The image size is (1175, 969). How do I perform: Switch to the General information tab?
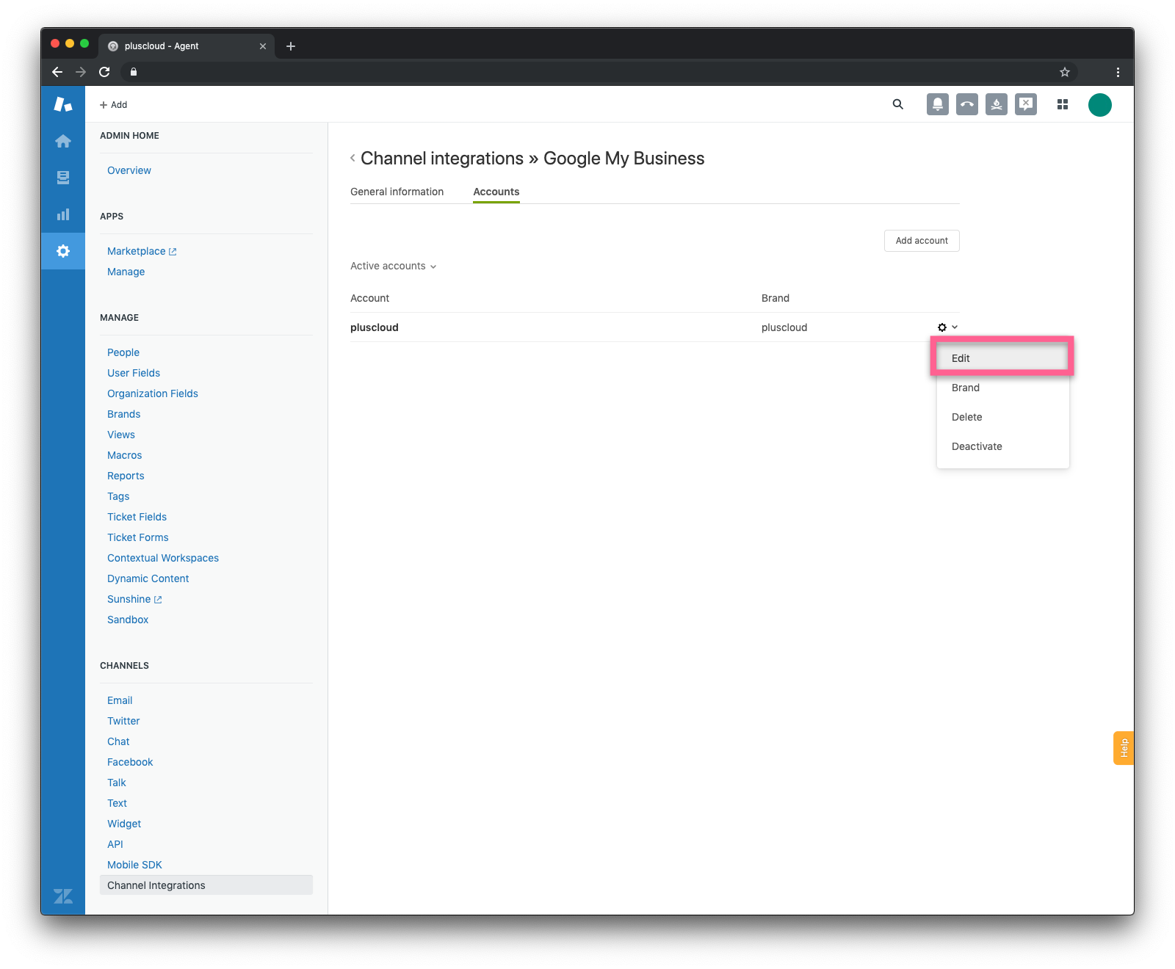point(397,192)
